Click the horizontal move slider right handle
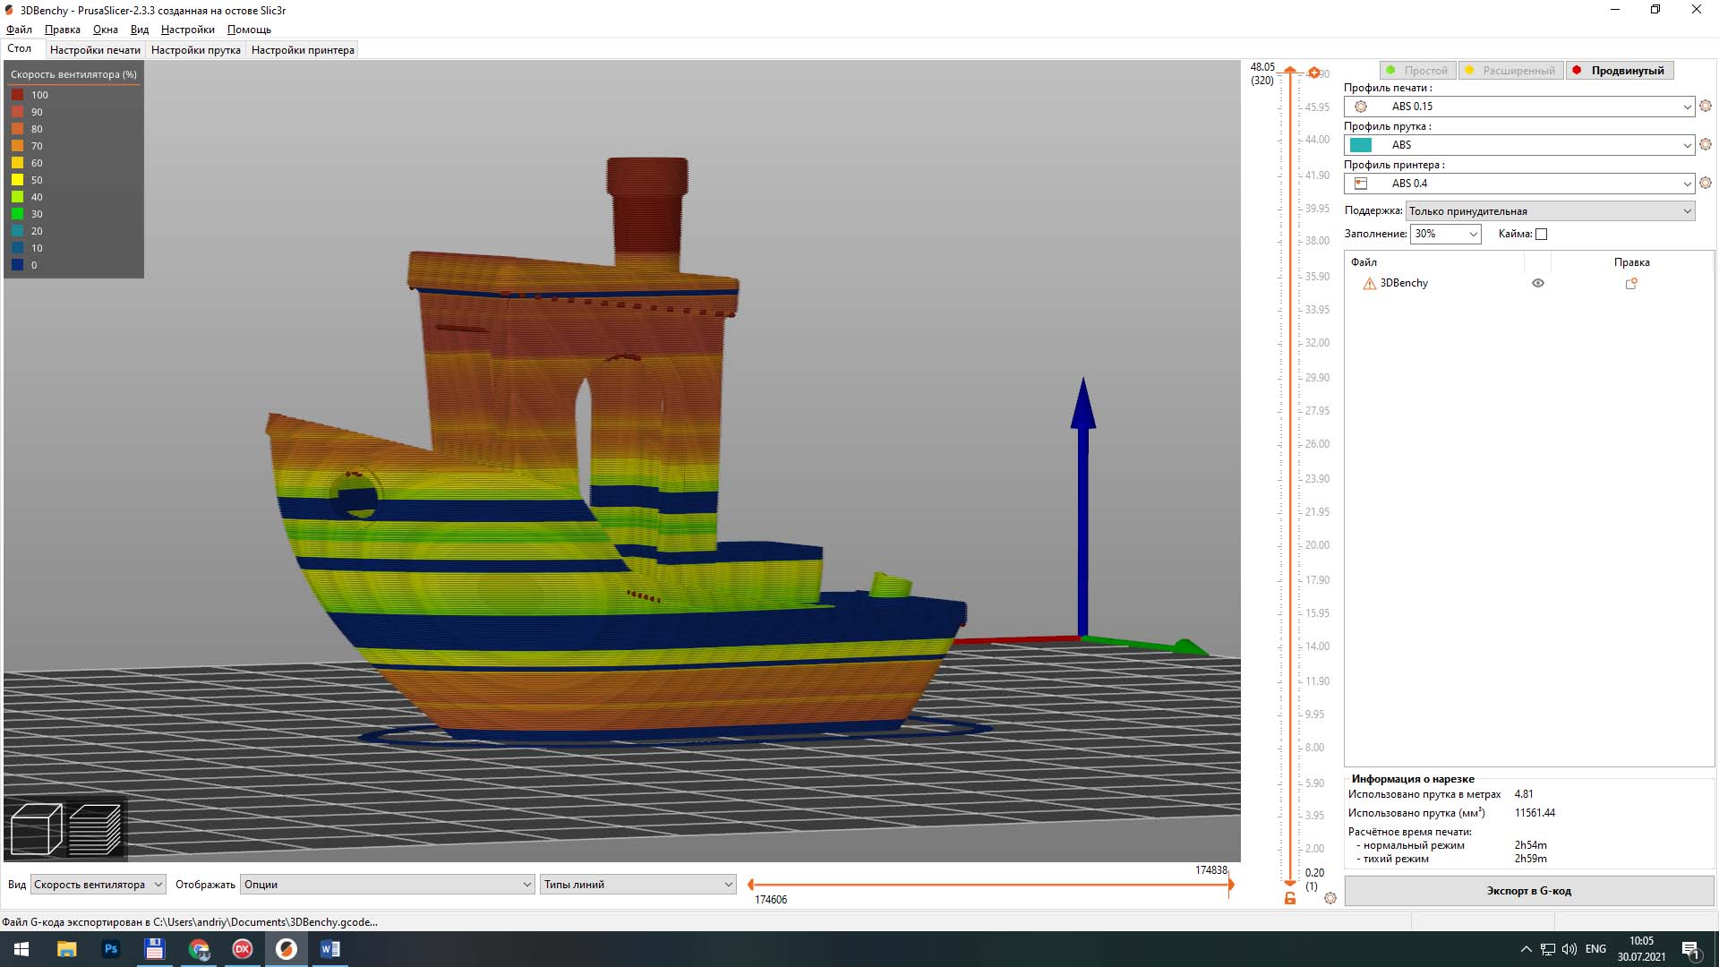The width and height of the screenshot is (1719, 967). point(1231,885)
